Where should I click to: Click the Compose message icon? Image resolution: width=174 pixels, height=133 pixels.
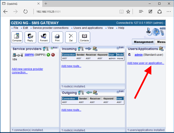pos(17,37)
